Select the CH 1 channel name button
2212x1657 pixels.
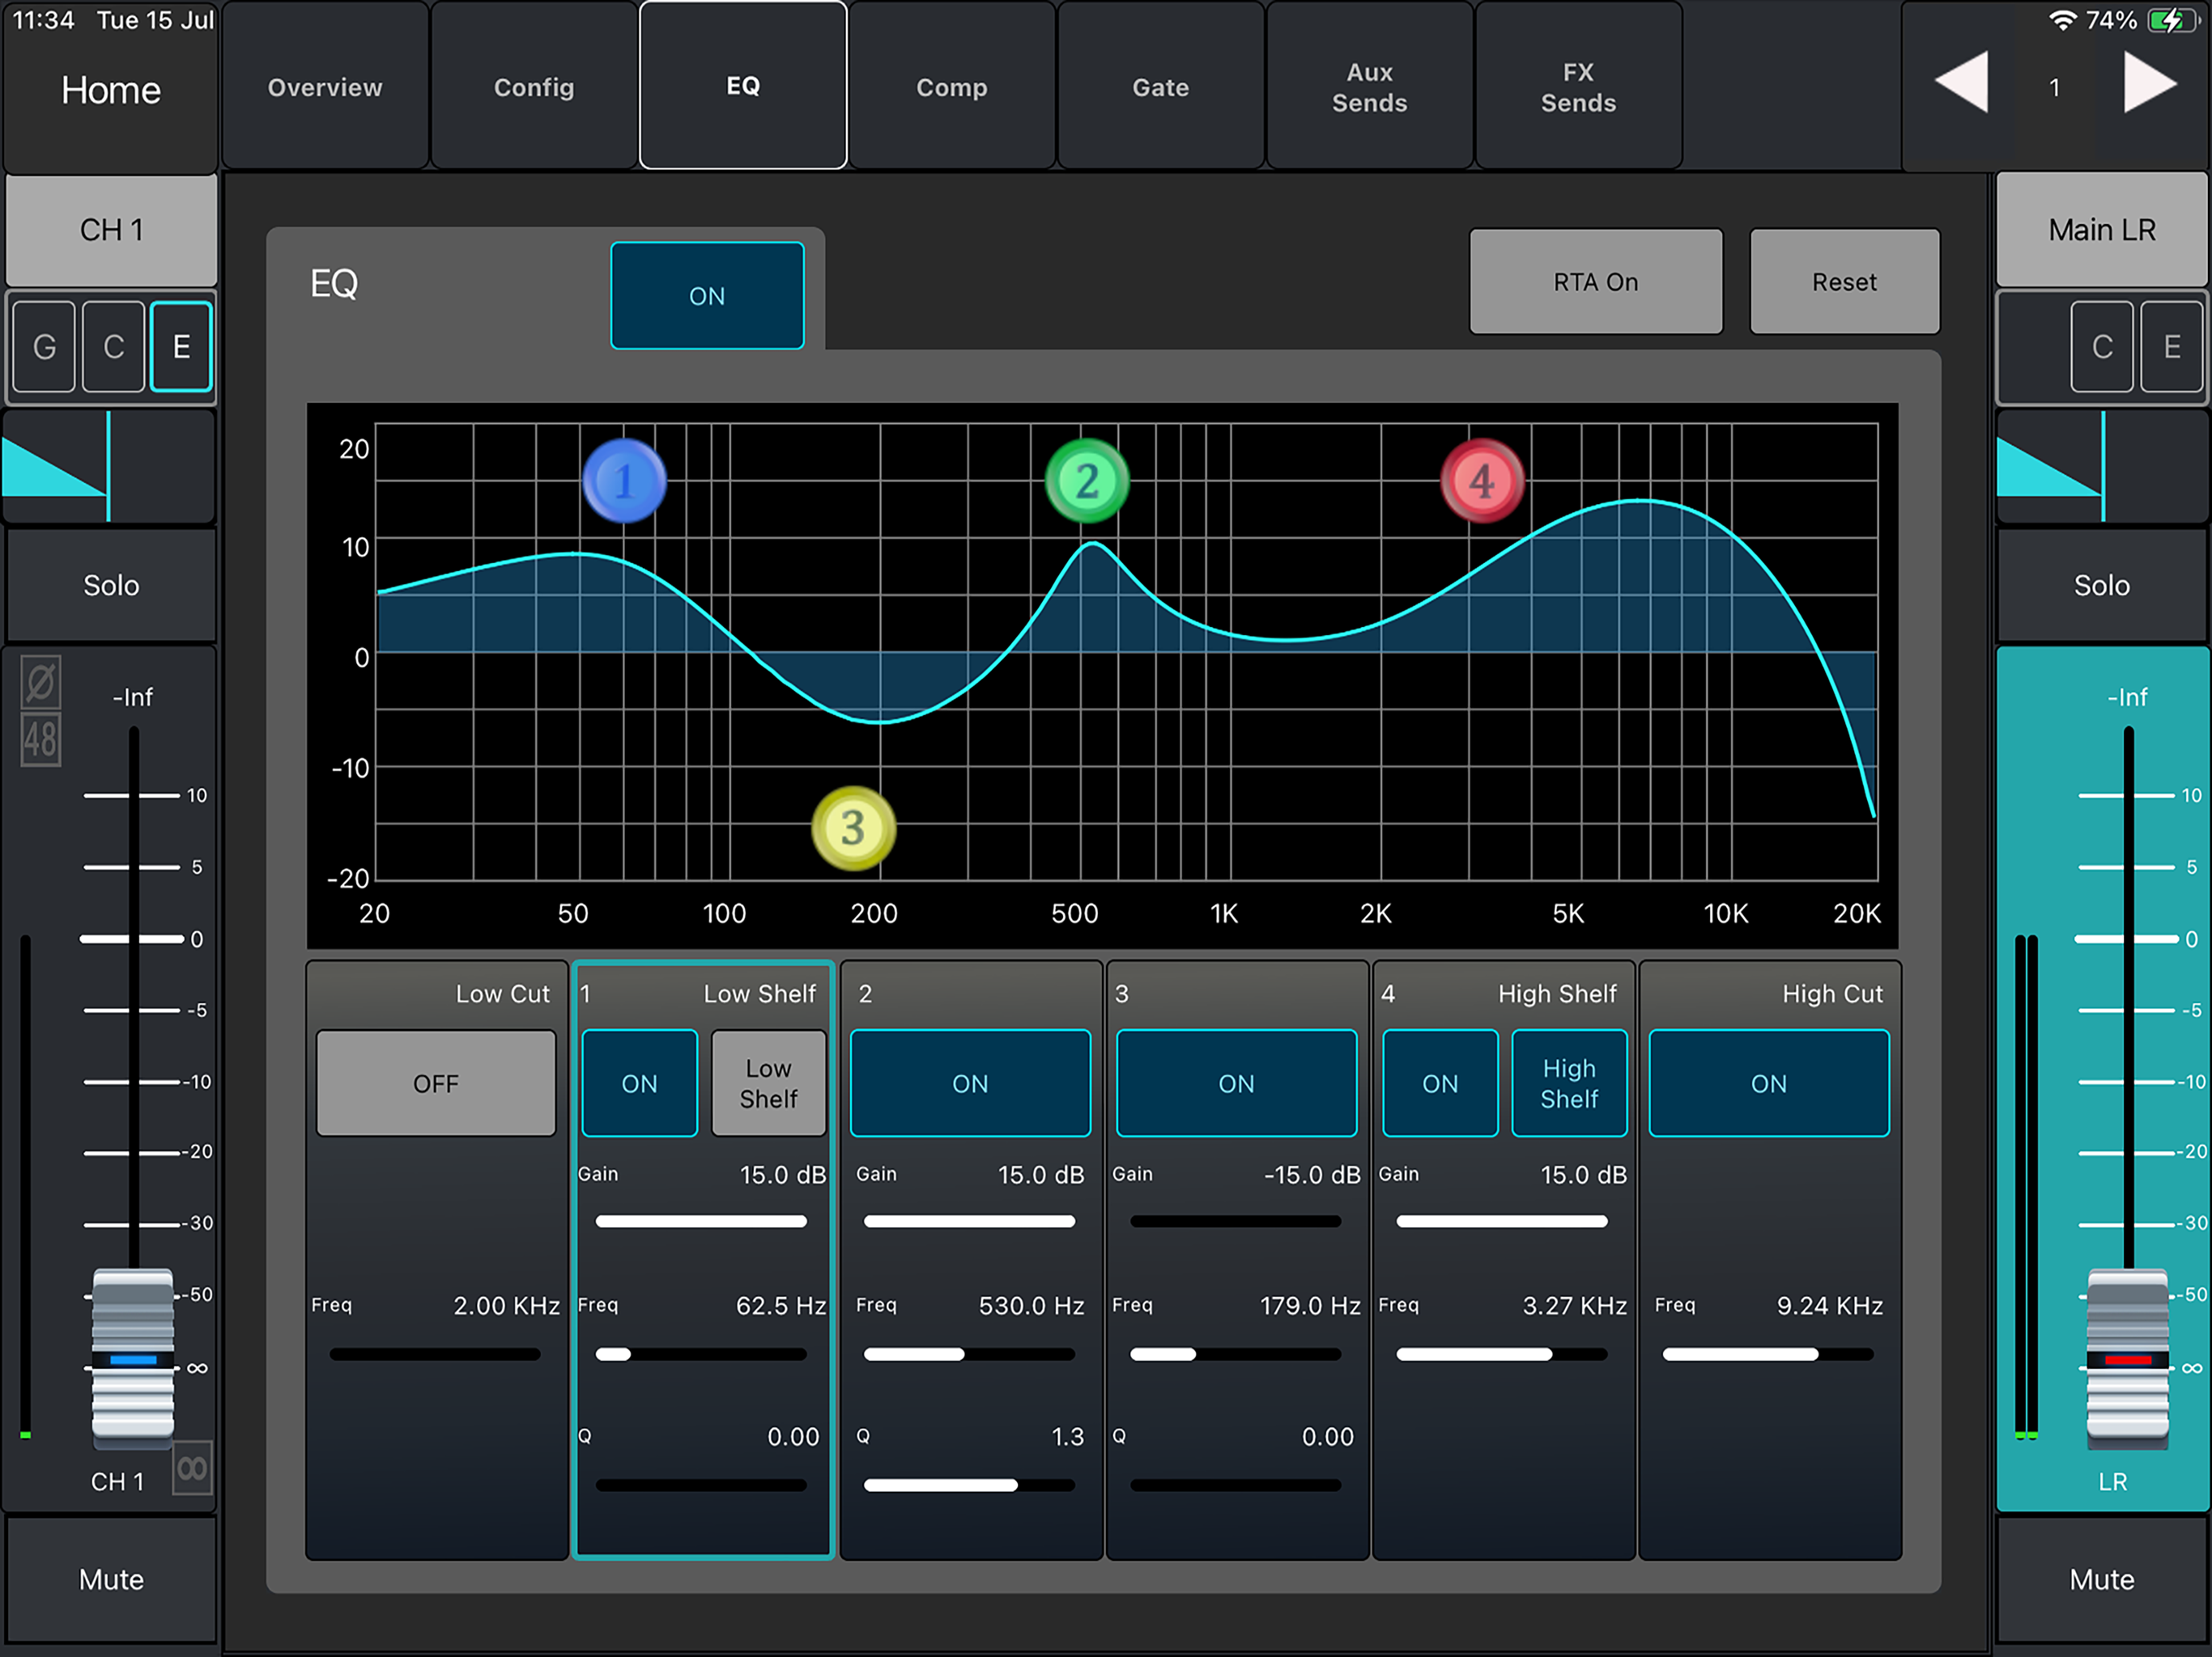point(111,230)
